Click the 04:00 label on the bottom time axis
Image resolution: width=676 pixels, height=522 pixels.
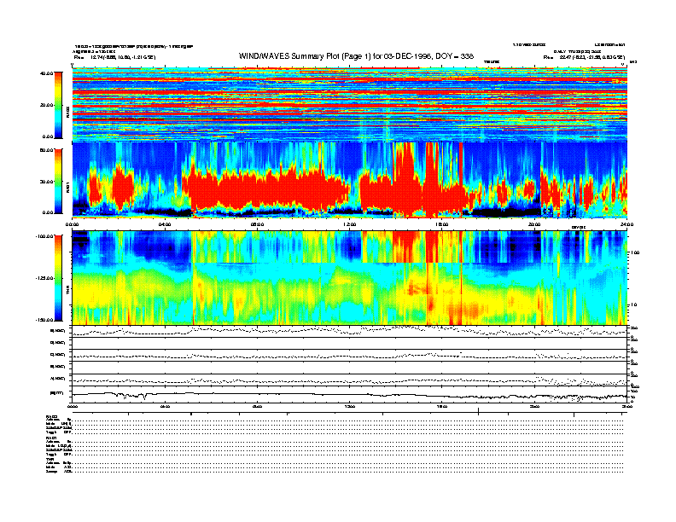(x=165, y=406)
